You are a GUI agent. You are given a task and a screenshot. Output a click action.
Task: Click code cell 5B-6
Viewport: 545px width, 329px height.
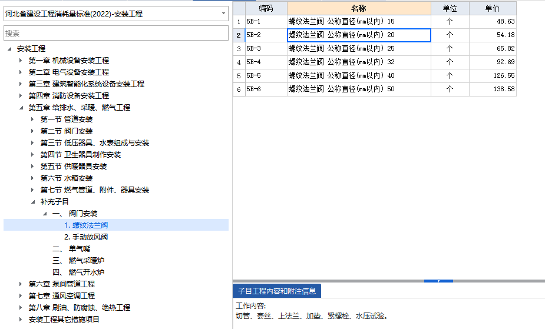point(266,89)
